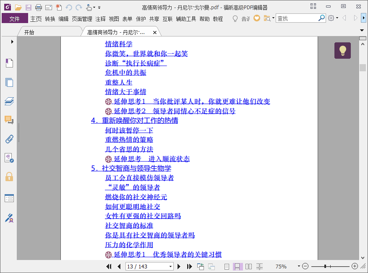Open the Layers panel in sidebar
The image size is (368, 273).
(x=9, y=101)
